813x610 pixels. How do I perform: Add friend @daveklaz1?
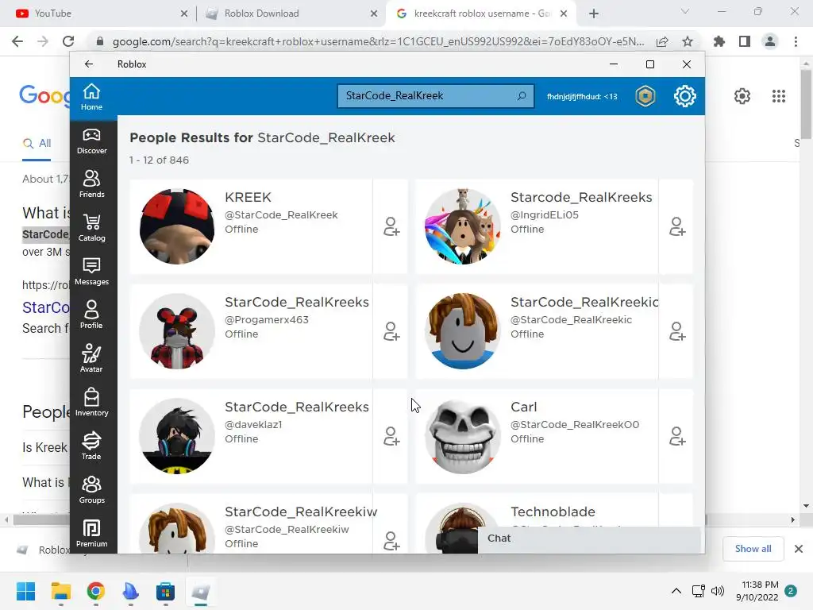(391, 436)
